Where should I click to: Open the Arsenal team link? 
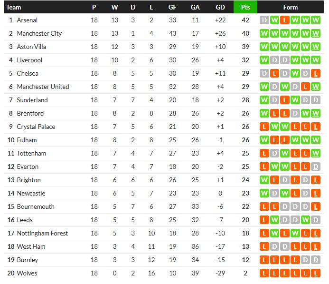(27, 20)
